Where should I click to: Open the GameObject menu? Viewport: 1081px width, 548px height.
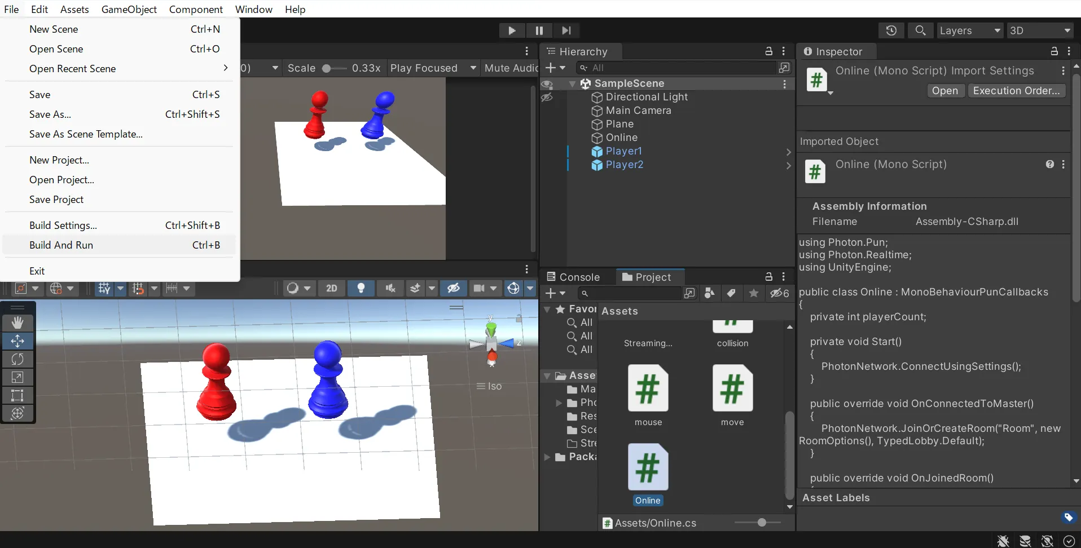click(129, 9)
